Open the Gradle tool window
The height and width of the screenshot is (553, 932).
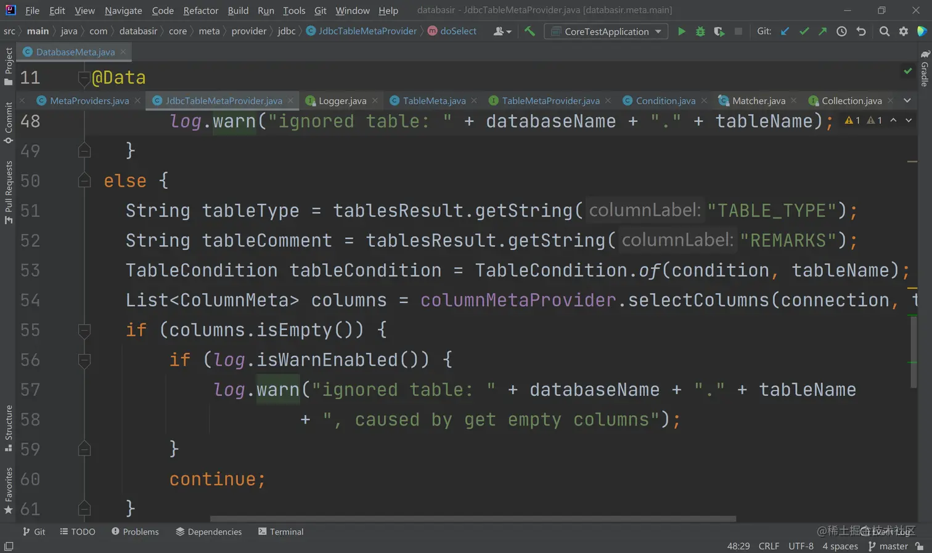(925, 68)
